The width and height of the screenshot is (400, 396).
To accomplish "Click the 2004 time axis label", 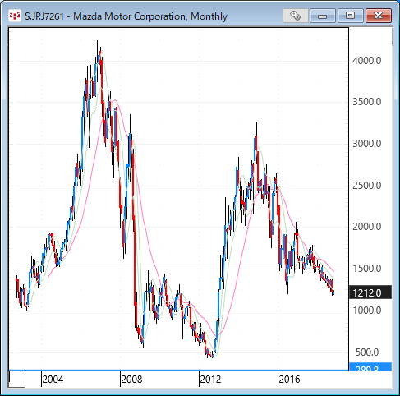I will [53, 380].
